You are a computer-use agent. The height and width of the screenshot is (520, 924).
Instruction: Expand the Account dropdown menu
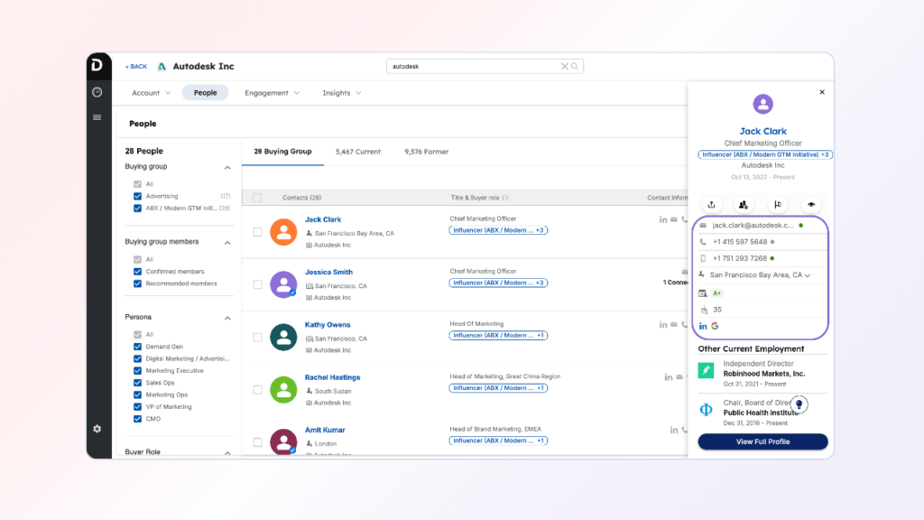click(x=150, y=93)
